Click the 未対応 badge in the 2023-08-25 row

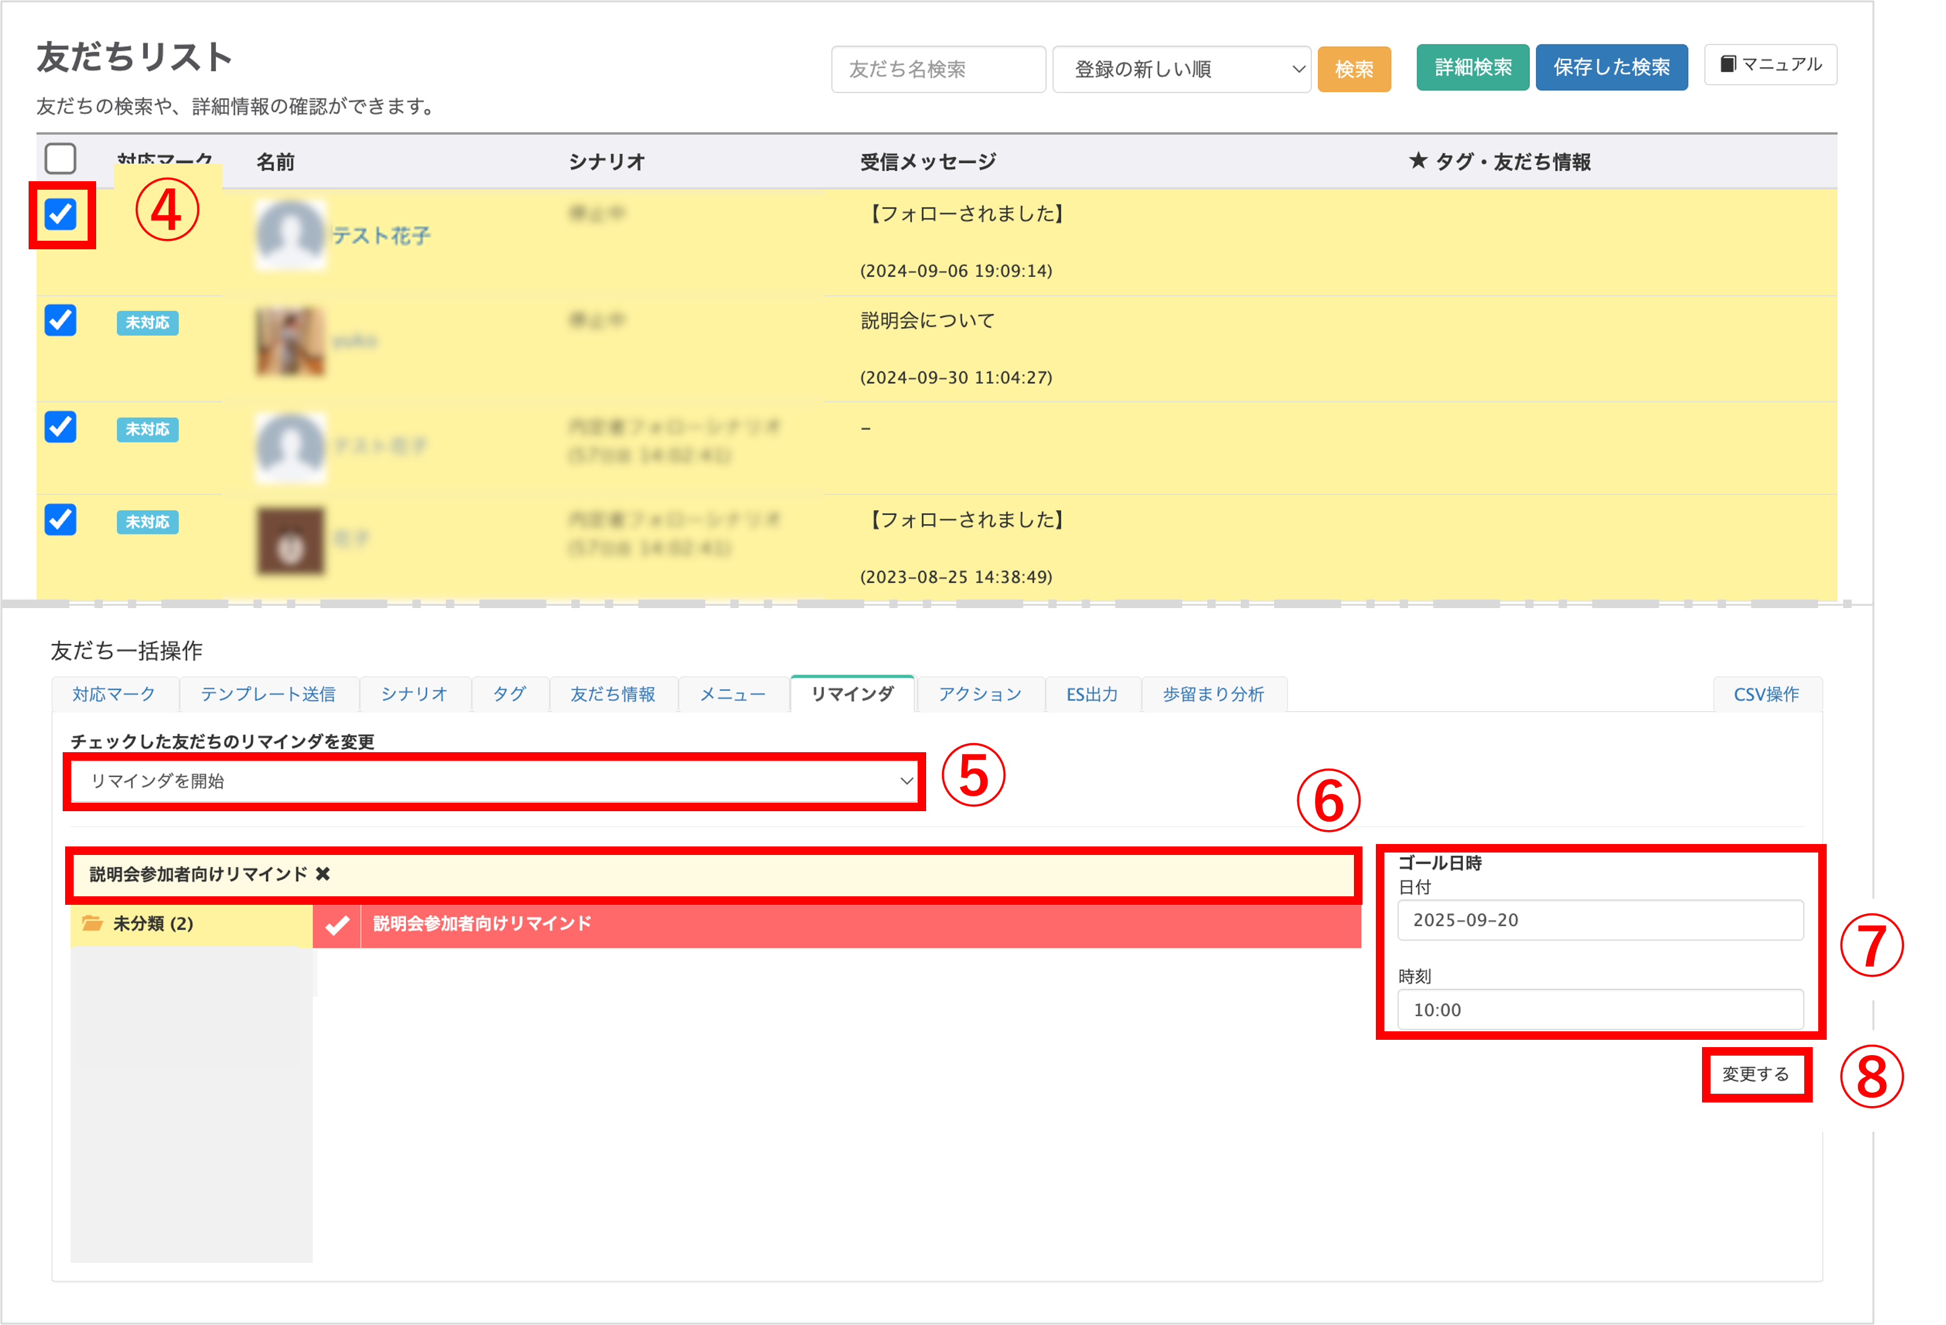pos(147,522)
